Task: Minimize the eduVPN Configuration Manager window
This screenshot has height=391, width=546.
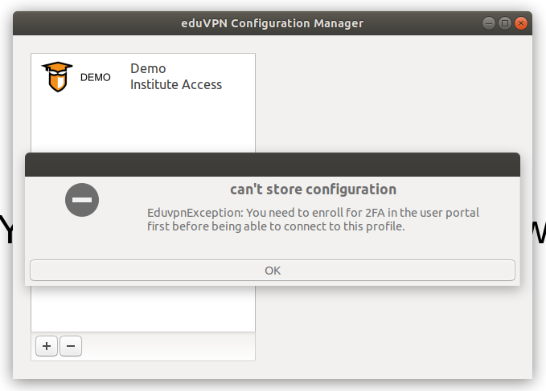Action: click(489, 23)
